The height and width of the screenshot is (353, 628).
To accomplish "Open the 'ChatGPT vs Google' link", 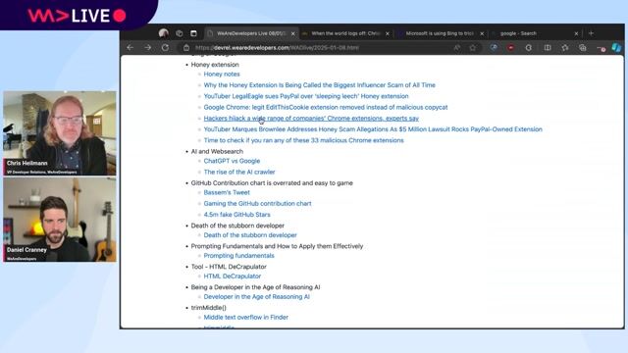I will click(x=232, y=161).
